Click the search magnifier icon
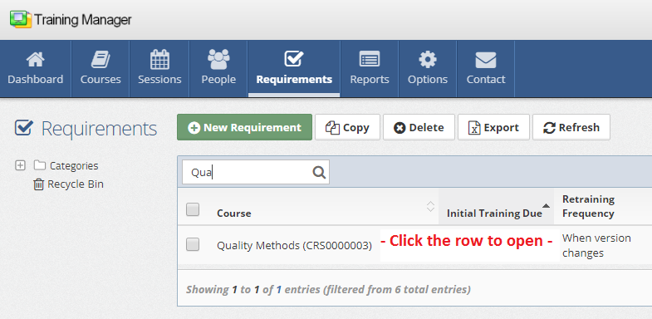Viewport: 652px width, 319px height. pos(319,172)
